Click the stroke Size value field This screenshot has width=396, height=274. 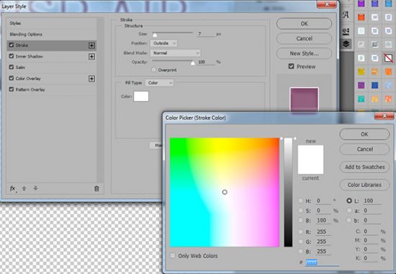206,34
